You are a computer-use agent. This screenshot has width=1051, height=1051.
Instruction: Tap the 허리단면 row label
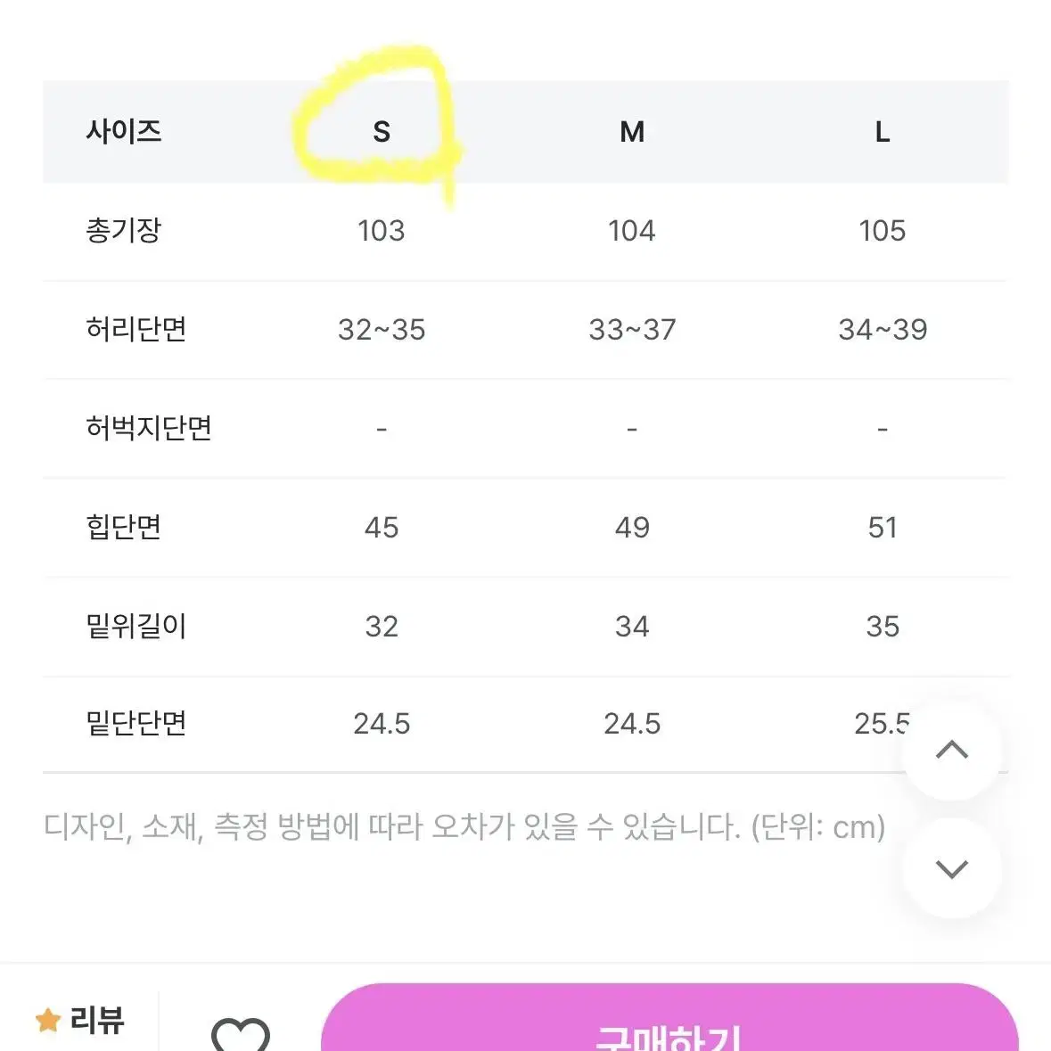coord(136,329)
